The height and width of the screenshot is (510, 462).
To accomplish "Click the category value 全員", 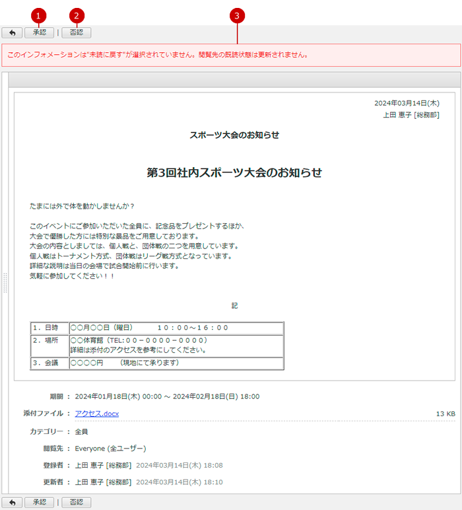I will click(82, 431).
